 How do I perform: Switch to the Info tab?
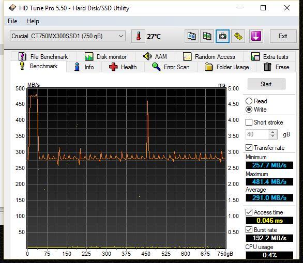pyautogui.click(x=84, y=67)
